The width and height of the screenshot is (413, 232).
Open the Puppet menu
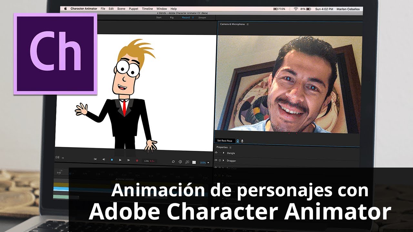(x=134, y=9)
